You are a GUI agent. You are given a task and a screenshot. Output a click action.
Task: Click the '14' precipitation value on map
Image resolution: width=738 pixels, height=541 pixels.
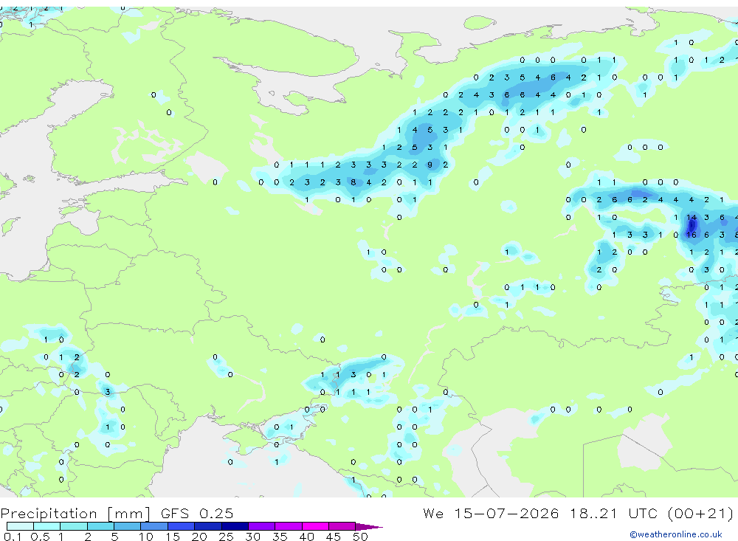pyautogui.click(x=691, y=217)
